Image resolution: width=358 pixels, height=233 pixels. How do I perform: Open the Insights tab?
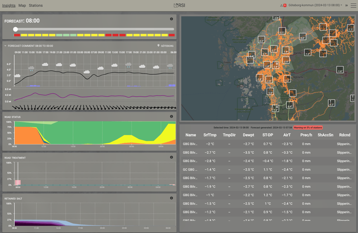(x=9, y=6)
